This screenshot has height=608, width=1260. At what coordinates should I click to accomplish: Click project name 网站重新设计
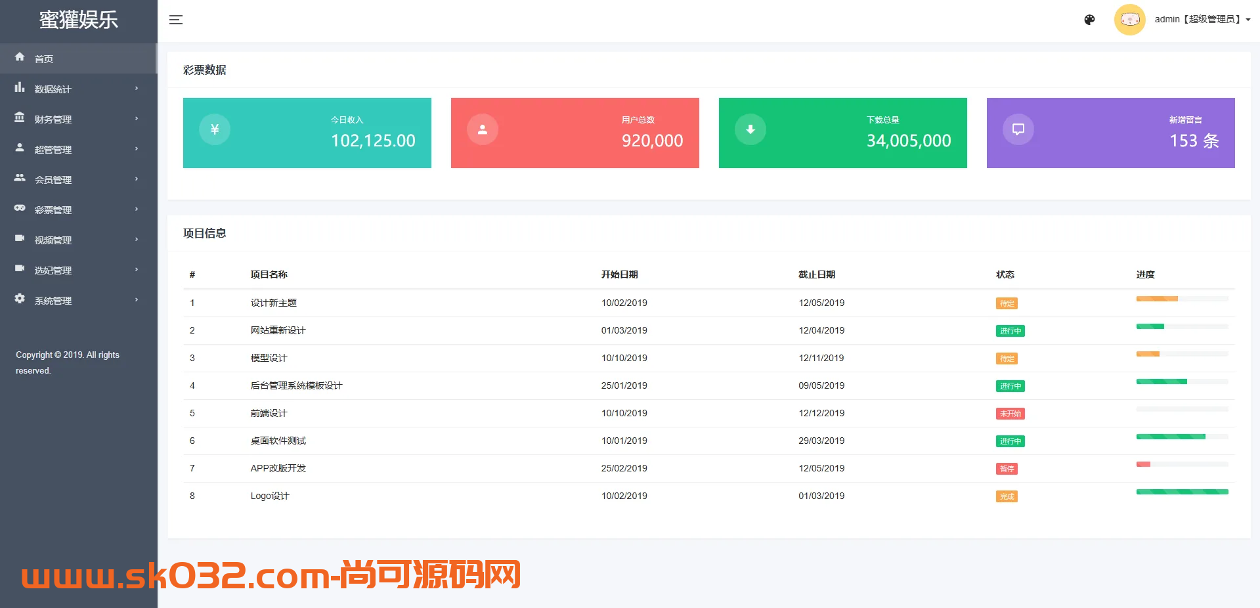pyautogui.click(x=278, y=330)
